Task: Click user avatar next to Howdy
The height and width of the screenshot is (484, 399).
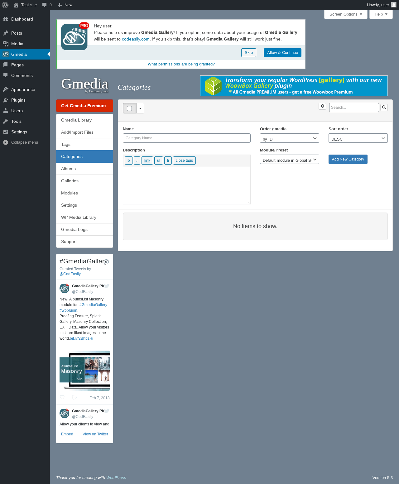Action: tap(394, 5)
